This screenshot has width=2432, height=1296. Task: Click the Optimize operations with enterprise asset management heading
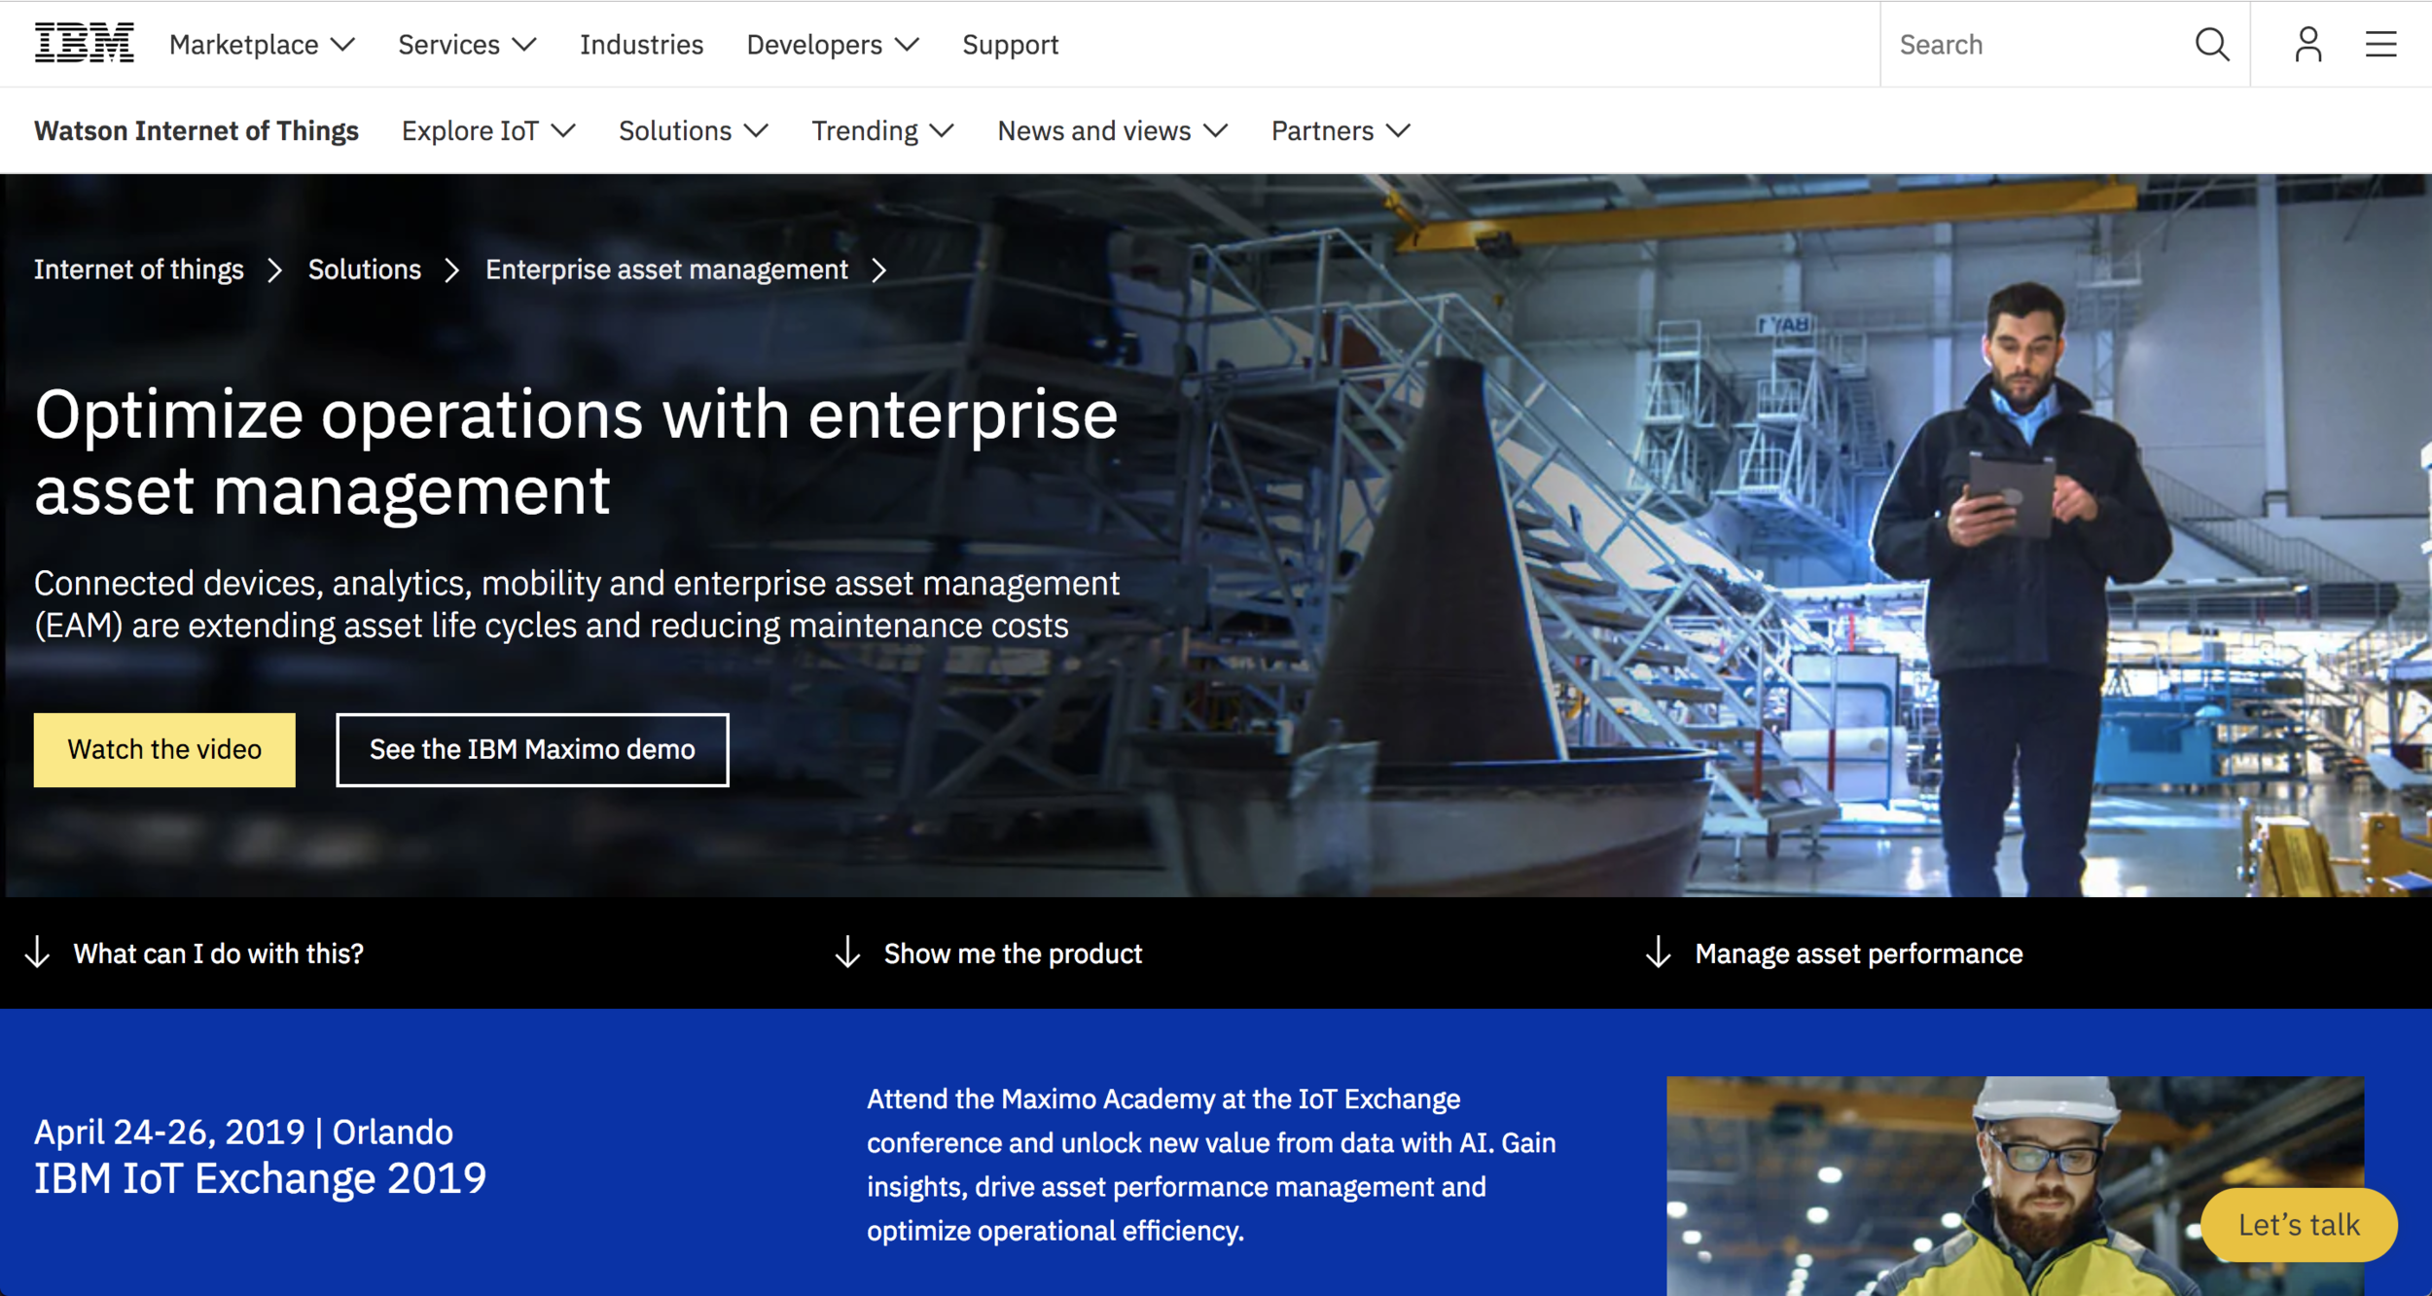576,452
